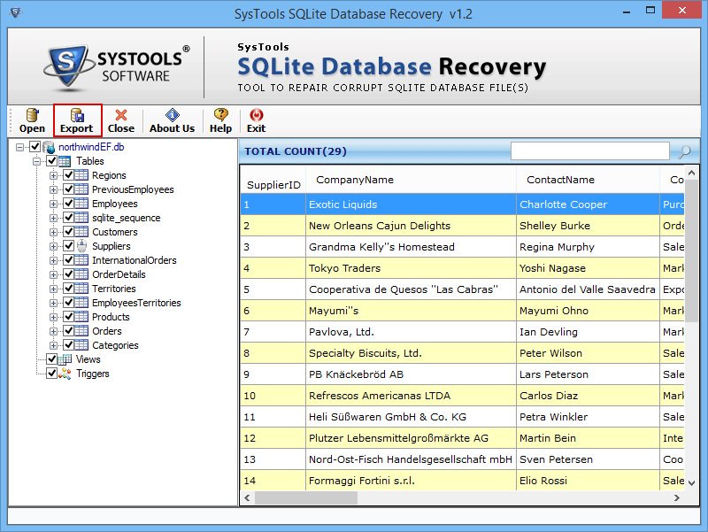Click the database icon beside northwindEF.db
This screenshot has width=708, height=532.
[x=48, y=146]
